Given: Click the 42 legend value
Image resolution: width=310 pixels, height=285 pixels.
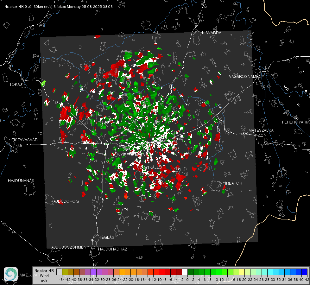Looking at the screenshot, I should coord(307,280).
